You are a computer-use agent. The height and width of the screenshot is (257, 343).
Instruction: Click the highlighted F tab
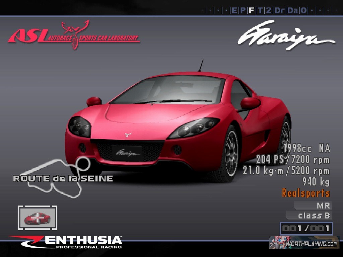[251, 10]
